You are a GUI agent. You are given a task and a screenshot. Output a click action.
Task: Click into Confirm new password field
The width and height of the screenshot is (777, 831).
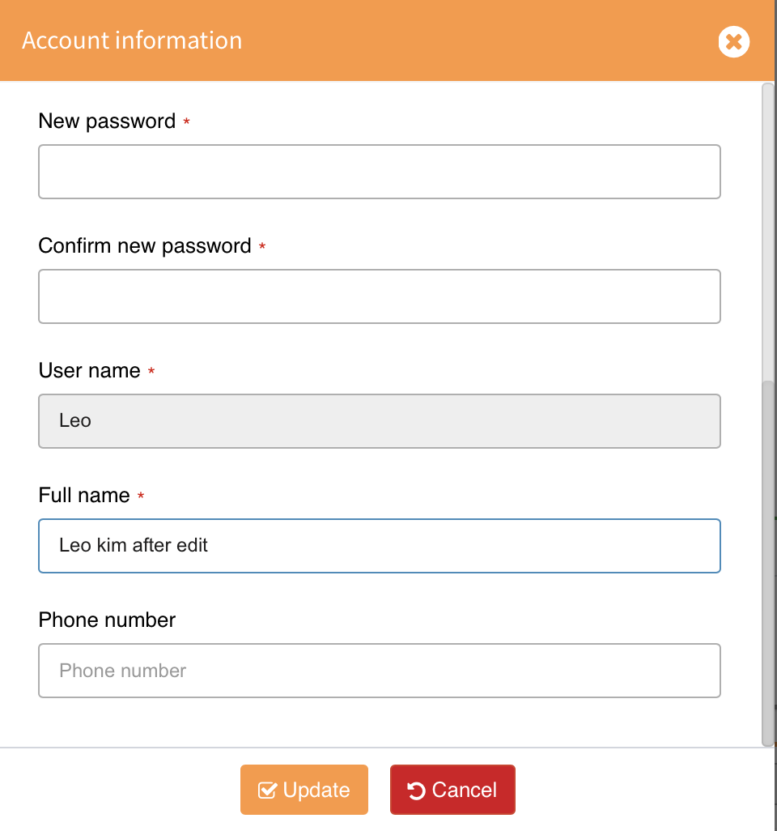[x=379, y=296]
